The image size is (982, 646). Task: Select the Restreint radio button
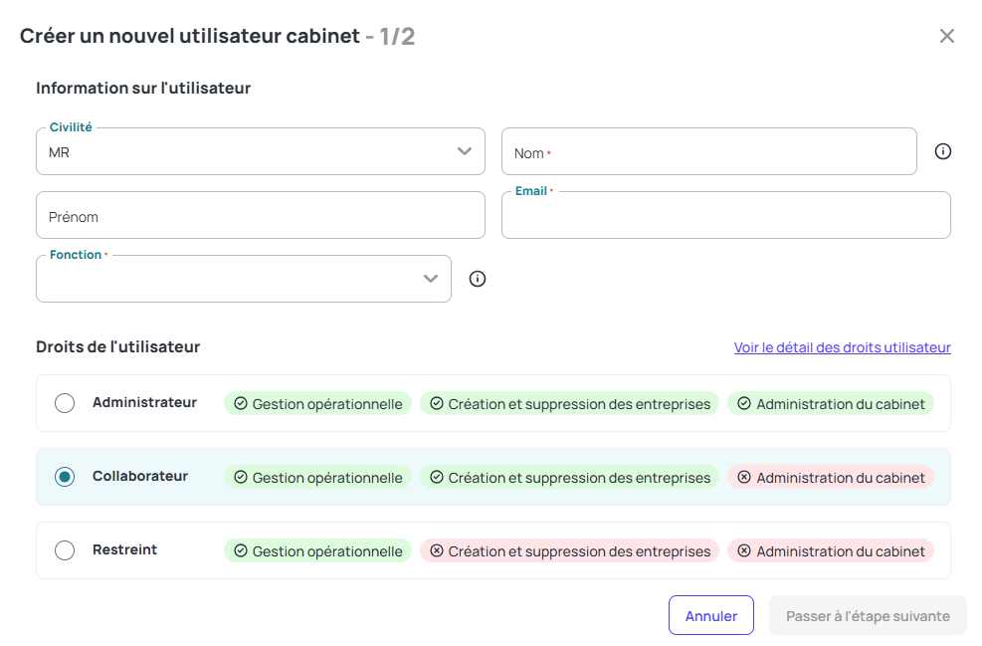(x=65, y=550)
